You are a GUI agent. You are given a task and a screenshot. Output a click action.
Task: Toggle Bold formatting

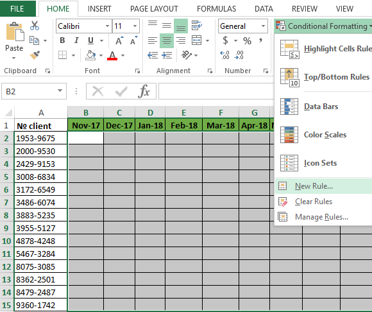click(62, 40)
